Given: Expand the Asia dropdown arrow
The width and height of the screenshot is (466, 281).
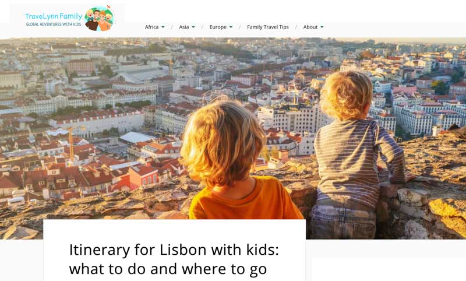Looking at the screenshot, I should (193, 27).
